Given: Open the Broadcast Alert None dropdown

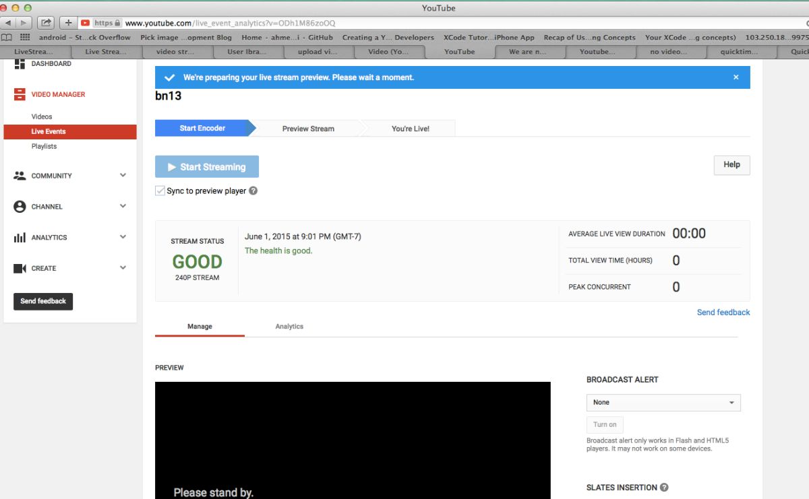Looking at the screenshot, I should point(663,403).
